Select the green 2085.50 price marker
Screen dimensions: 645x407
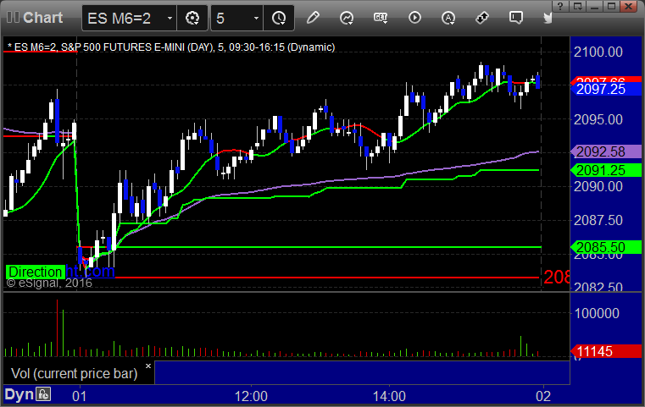pyautogui.click(x=606, y=247)
